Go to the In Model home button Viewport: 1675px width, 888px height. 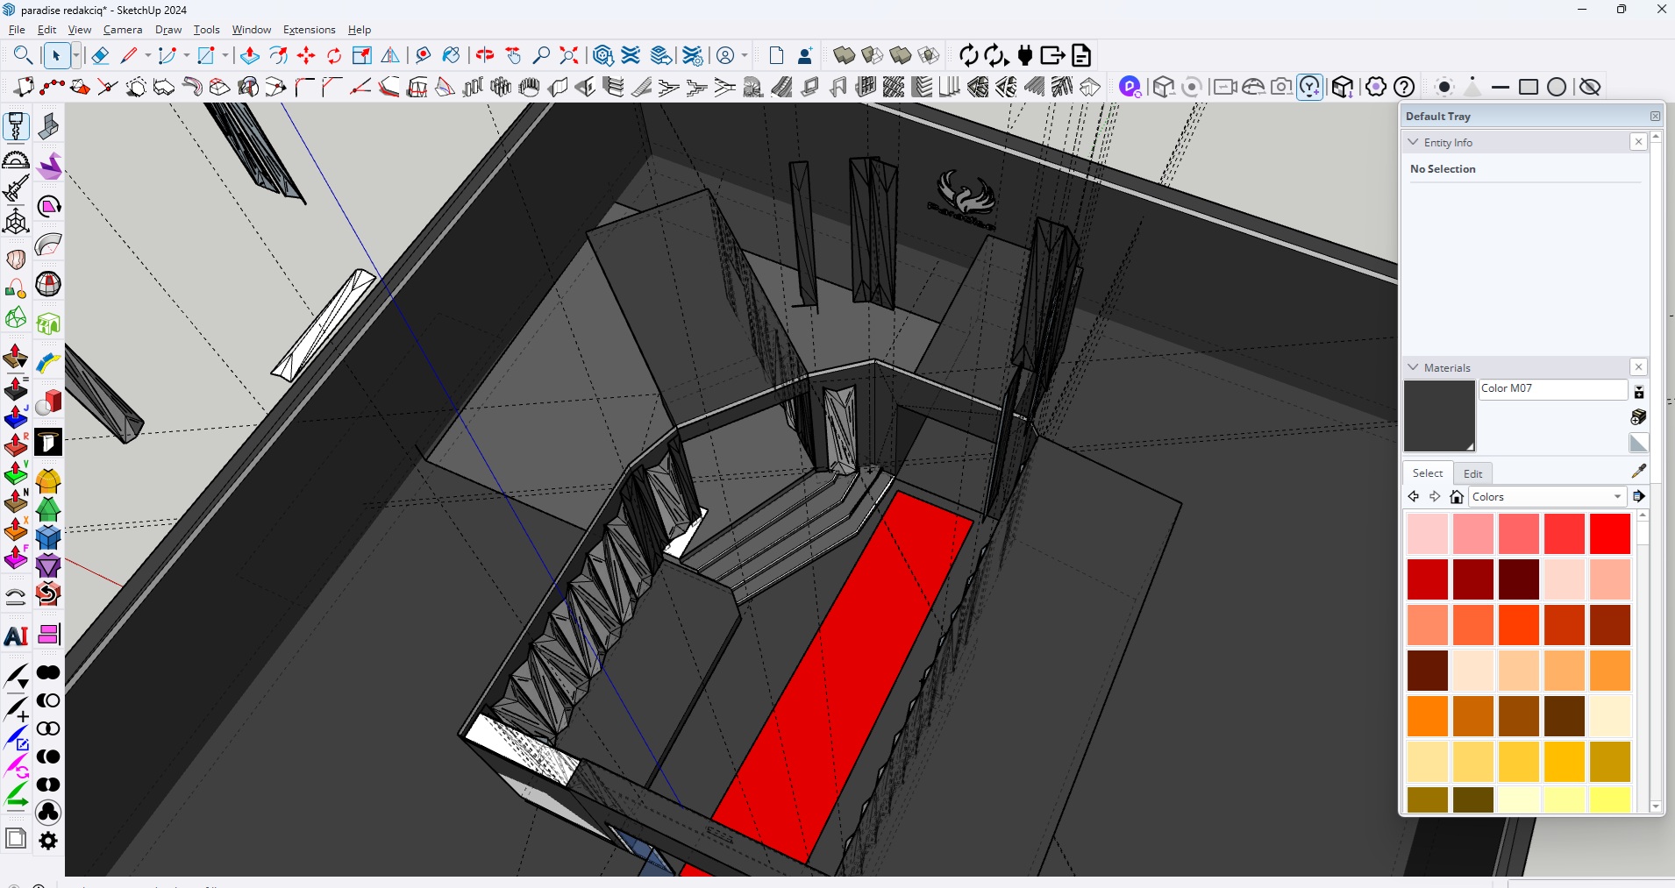[1457, 497]
